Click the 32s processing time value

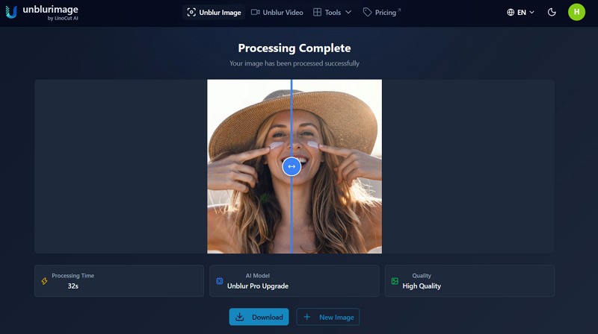click(73, 286)
